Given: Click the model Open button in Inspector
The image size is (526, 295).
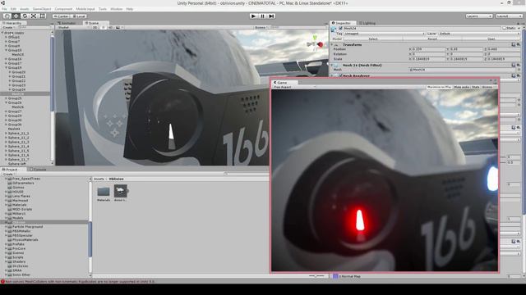Looking at the screenshot, I should 491,39.
